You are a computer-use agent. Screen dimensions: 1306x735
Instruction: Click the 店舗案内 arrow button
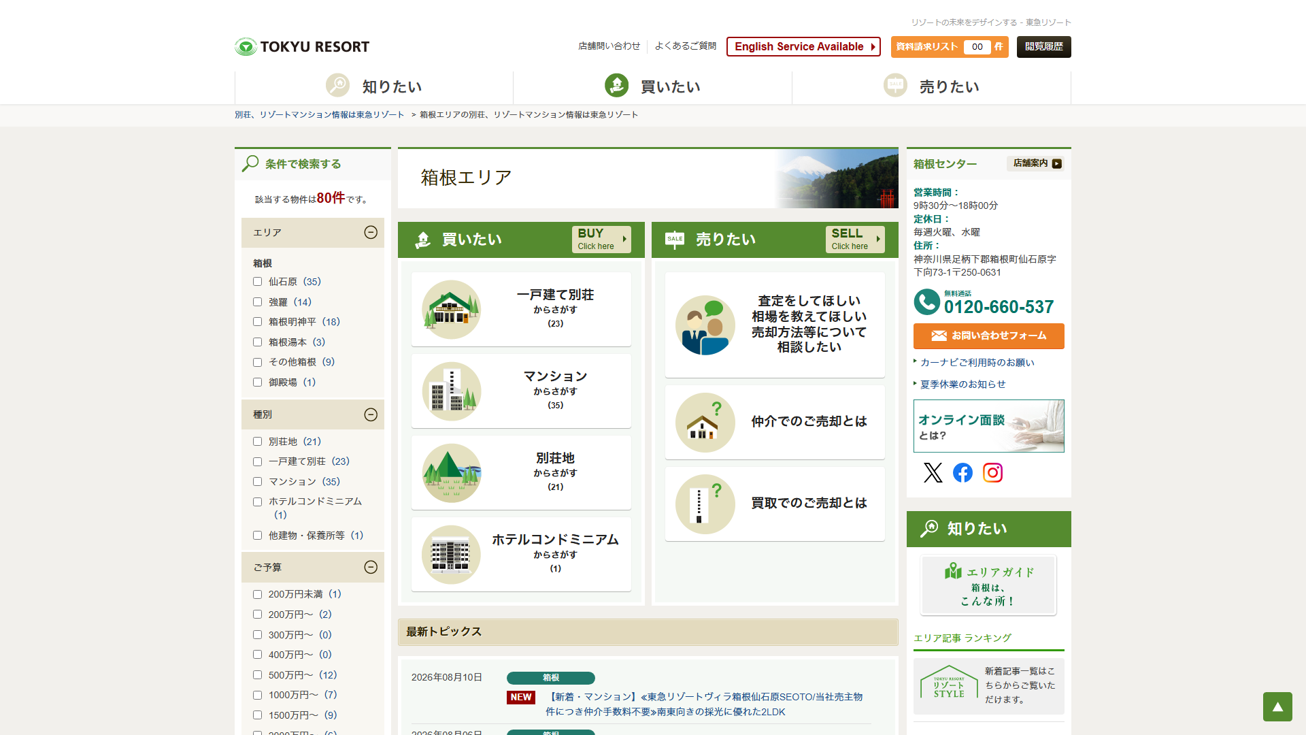[x=1037, y=163]
